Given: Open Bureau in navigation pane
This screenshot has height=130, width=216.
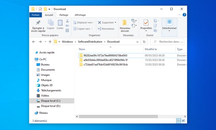Looking at the screenshot, I should click(45, 65).
